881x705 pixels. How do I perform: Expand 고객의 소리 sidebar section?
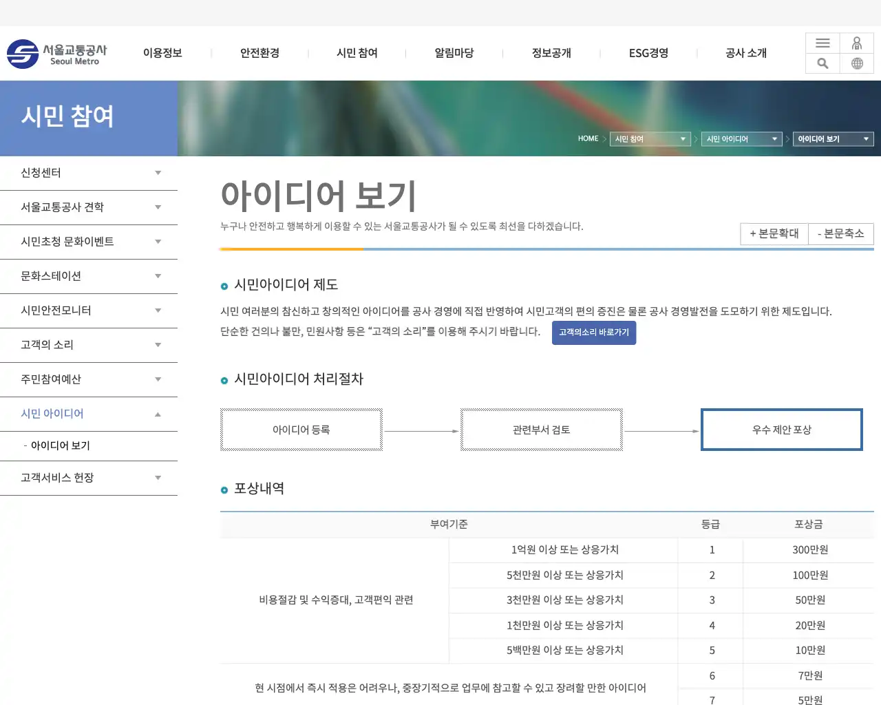click(89, 346)
